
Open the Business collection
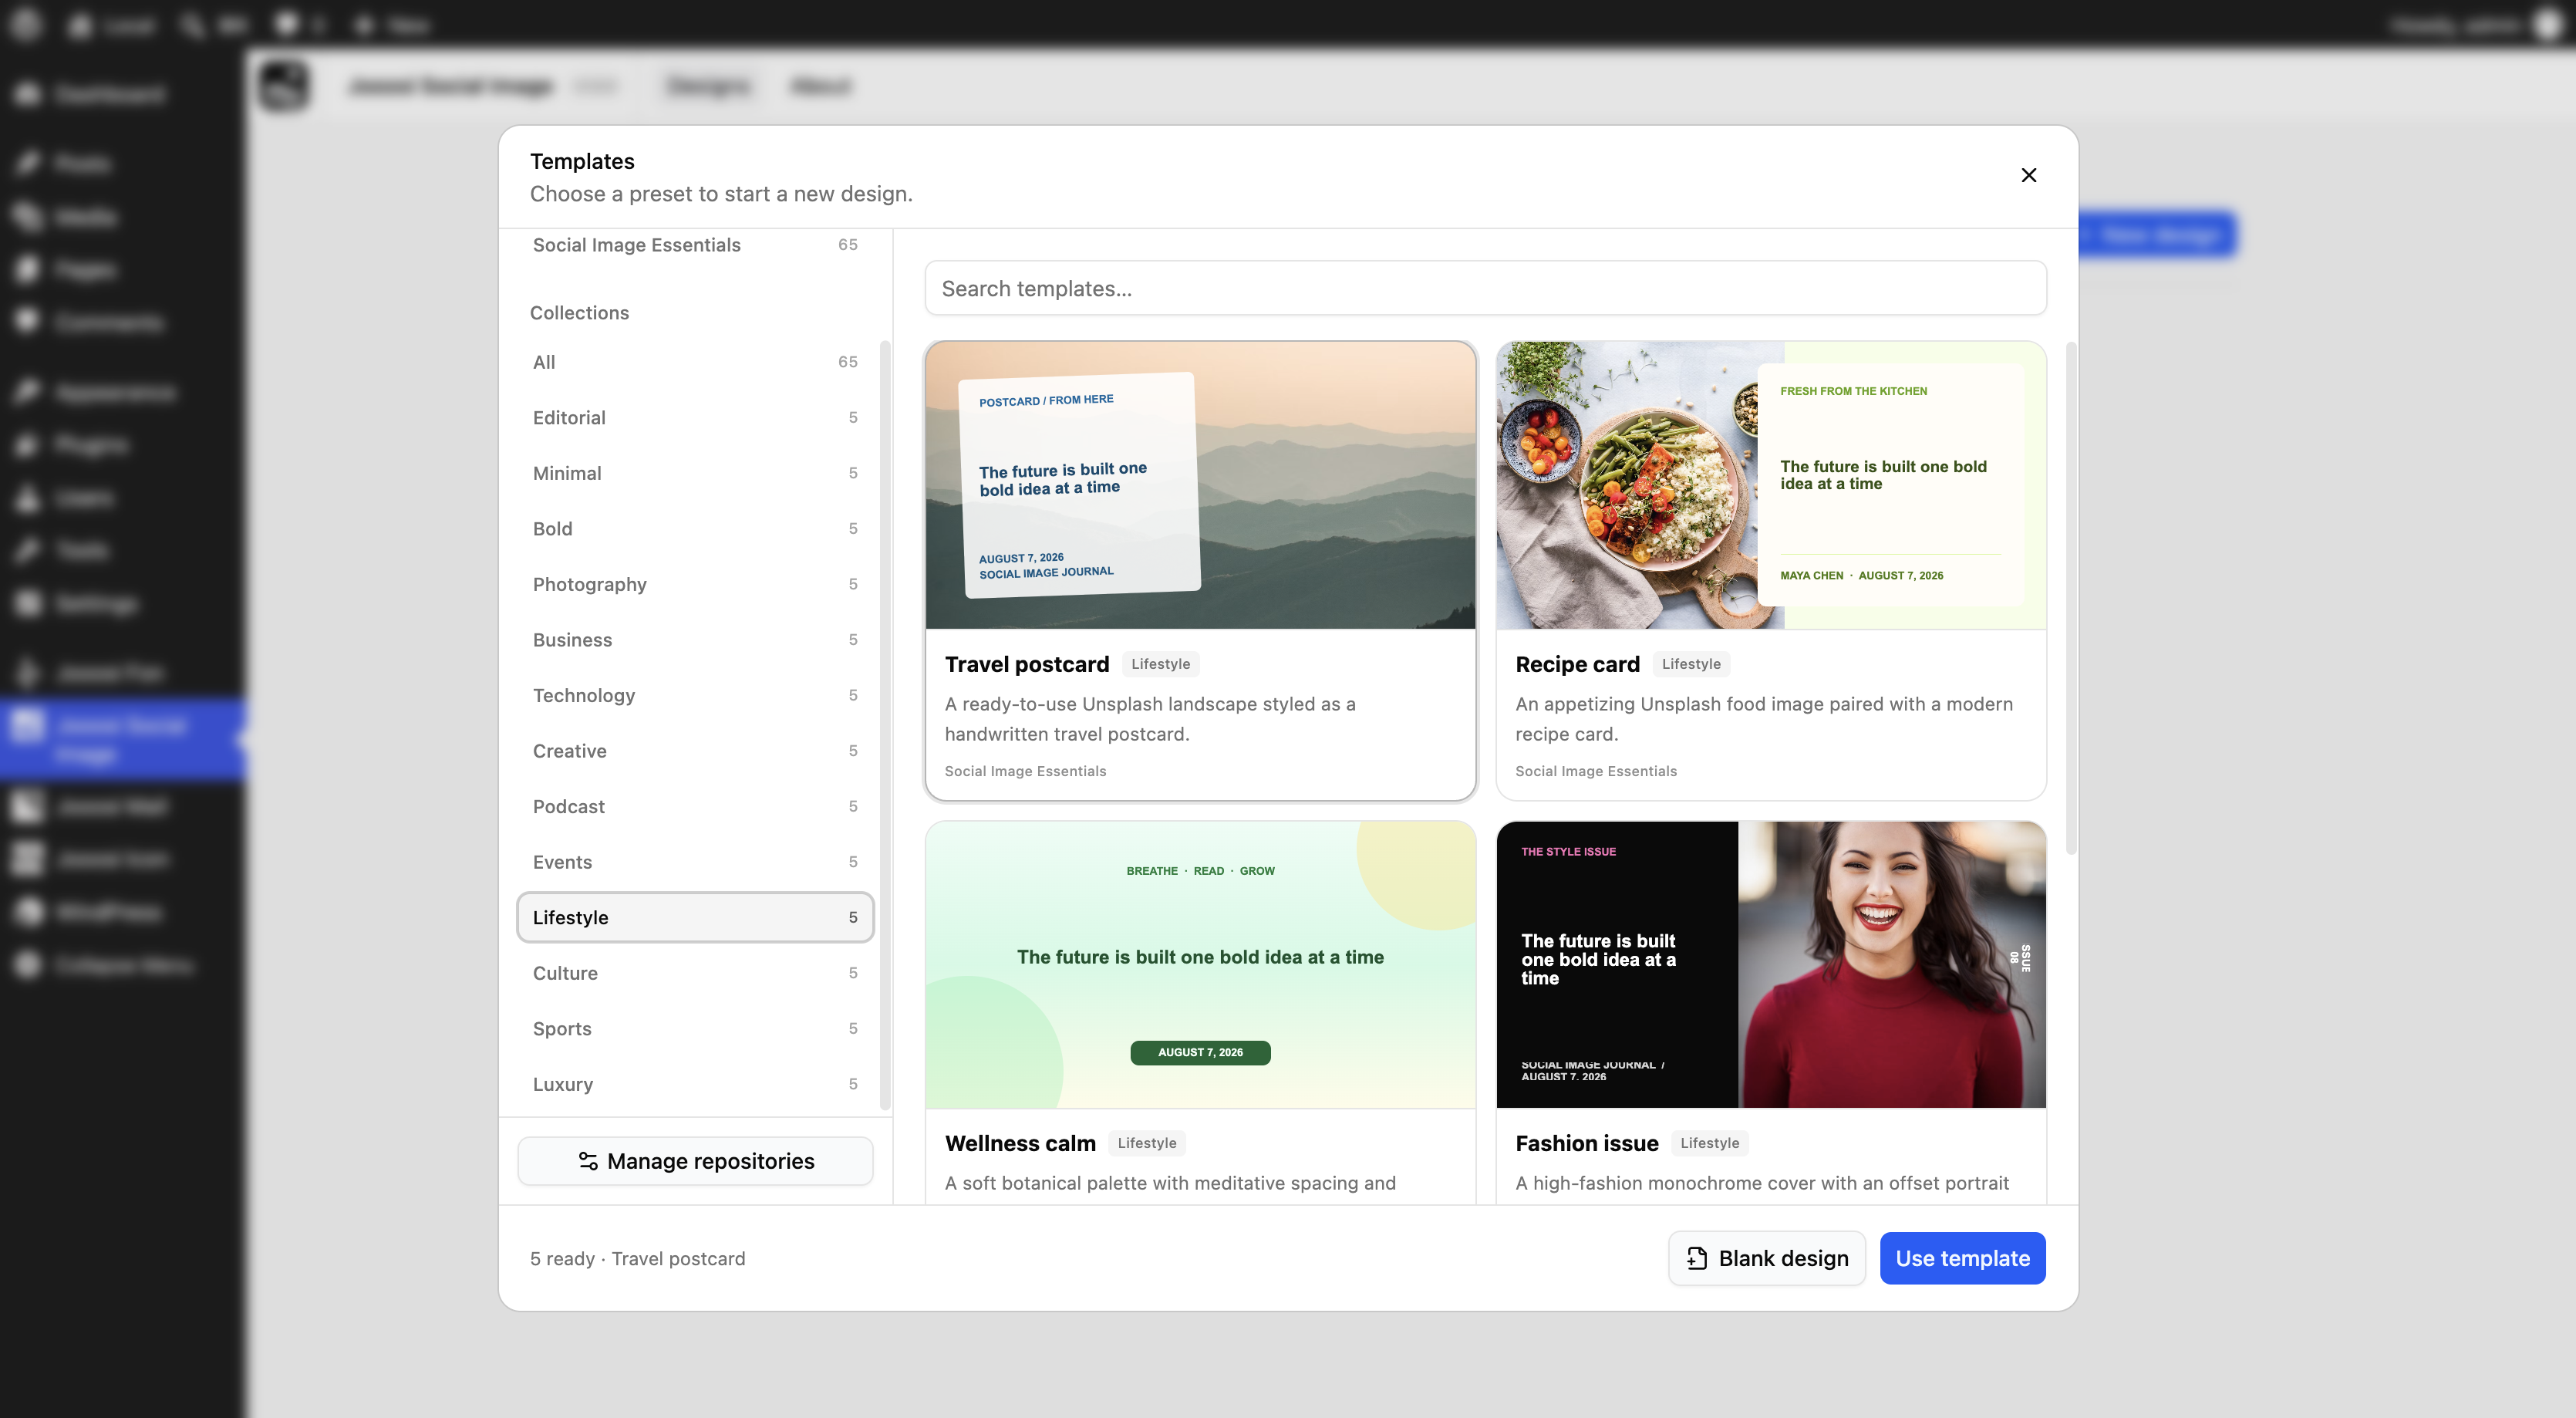click(x=695, y=640)
